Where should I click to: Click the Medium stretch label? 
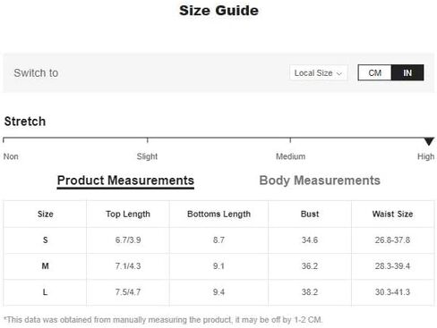click(x=290, y=156)
